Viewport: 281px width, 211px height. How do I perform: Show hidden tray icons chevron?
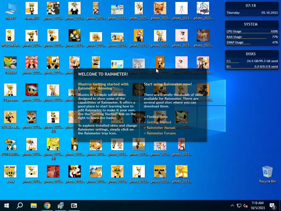(x=232, y=206)
